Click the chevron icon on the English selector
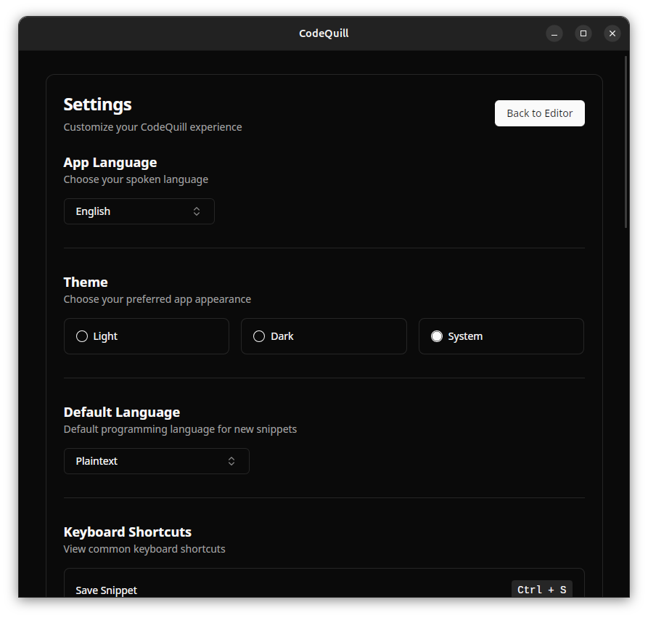The image size is (648, 618). point(196,211)
